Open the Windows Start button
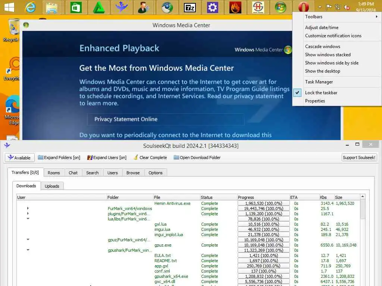The image size is (382, 286). pos(9,7)
